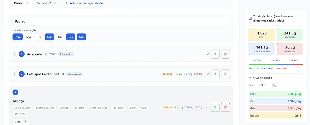Delete the Ao acordar meal
Image resolution: width=310 pixels, height=125 pixels.
(225, 54)
